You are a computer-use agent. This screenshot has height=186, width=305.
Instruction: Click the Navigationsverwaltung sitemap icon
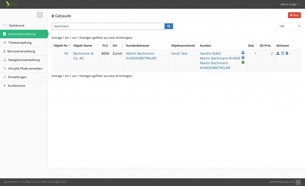[x=5, y=60]
